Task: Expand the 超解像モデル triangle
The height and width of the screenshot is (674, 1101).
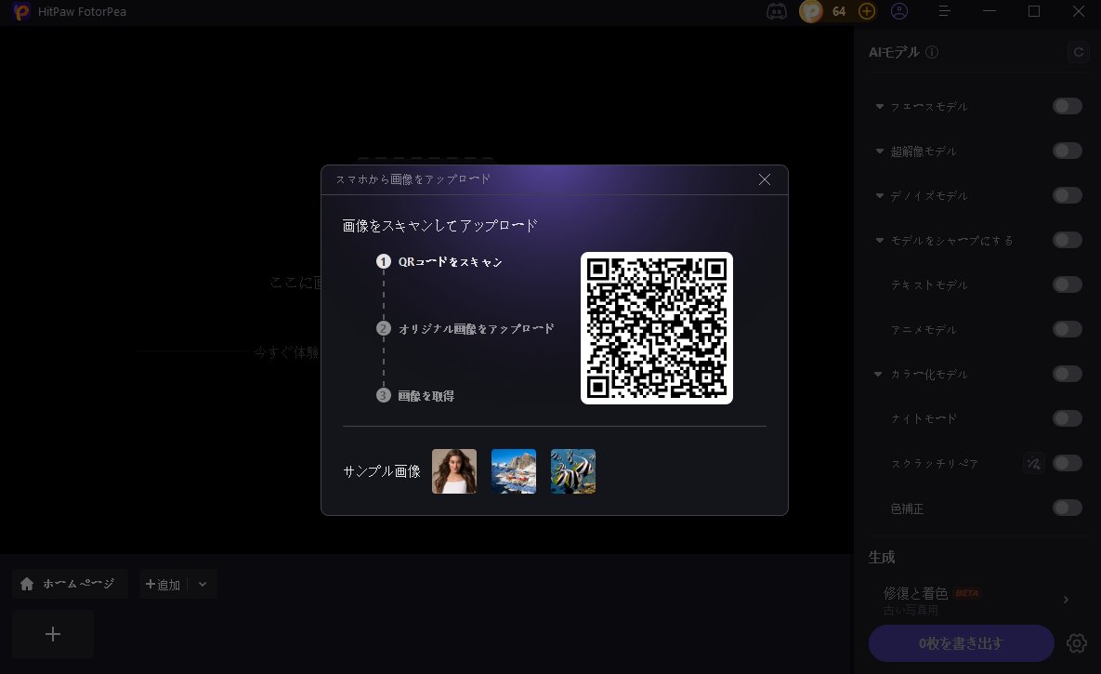Action: click(879, 152)
